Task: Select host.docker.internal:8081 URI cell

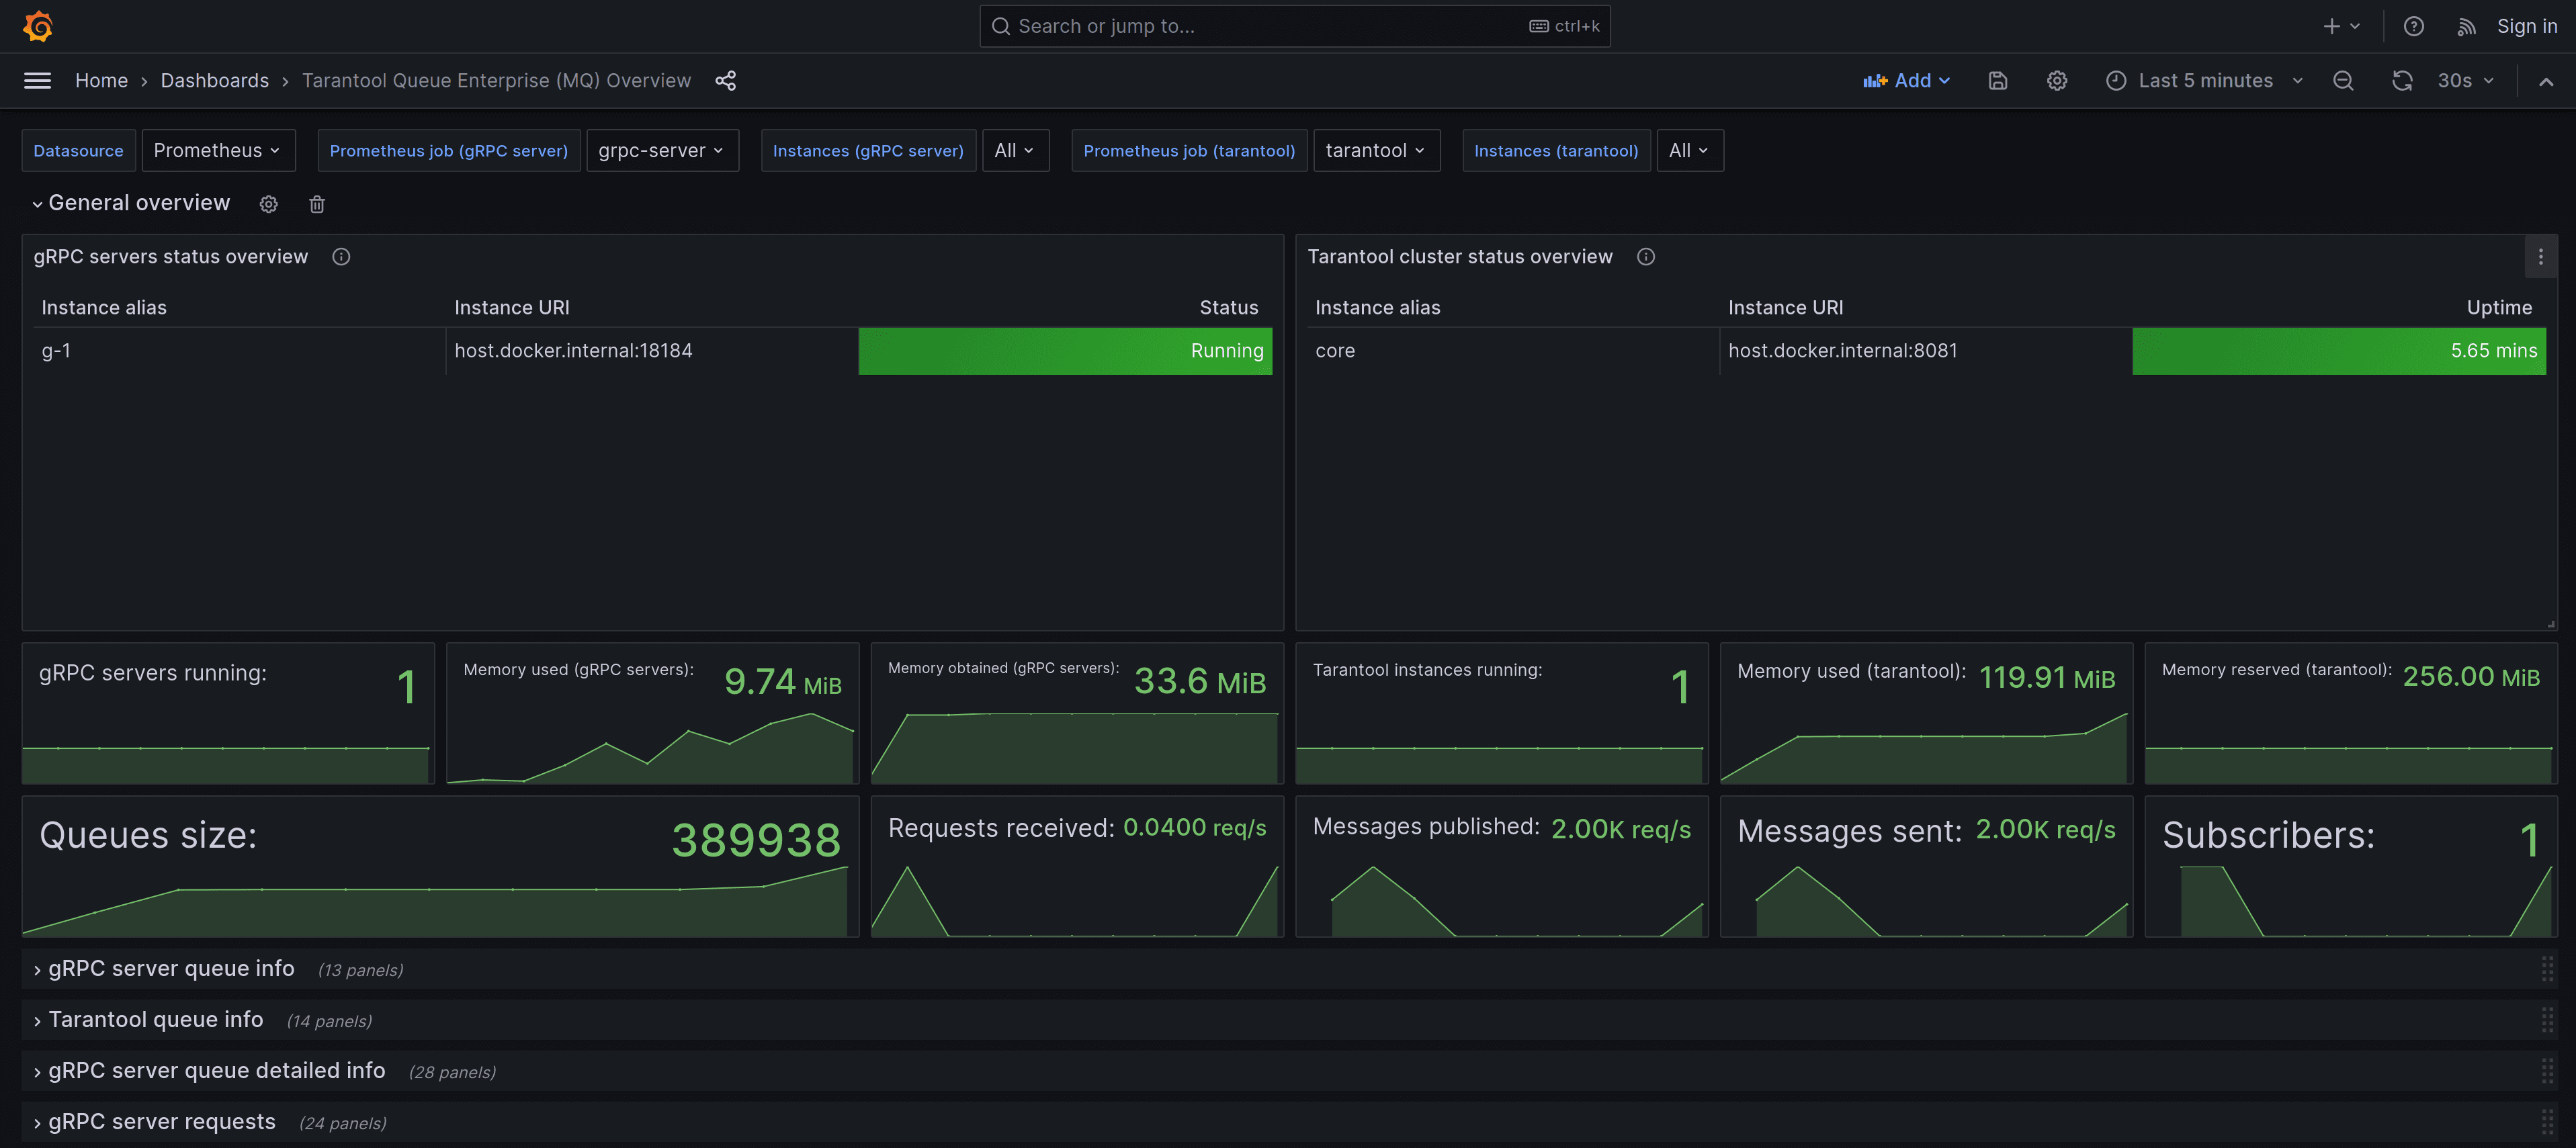Action: click(1926, 351)
